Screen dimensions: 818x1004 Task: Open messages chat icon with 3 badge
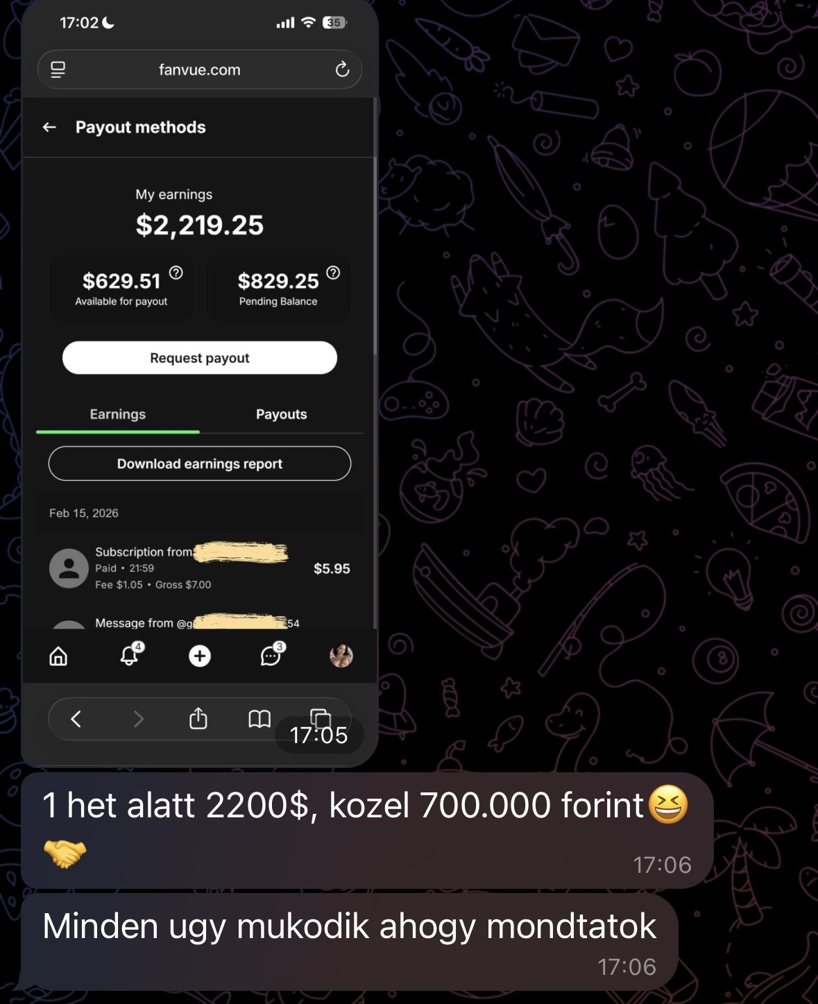[x=271, y=655]
